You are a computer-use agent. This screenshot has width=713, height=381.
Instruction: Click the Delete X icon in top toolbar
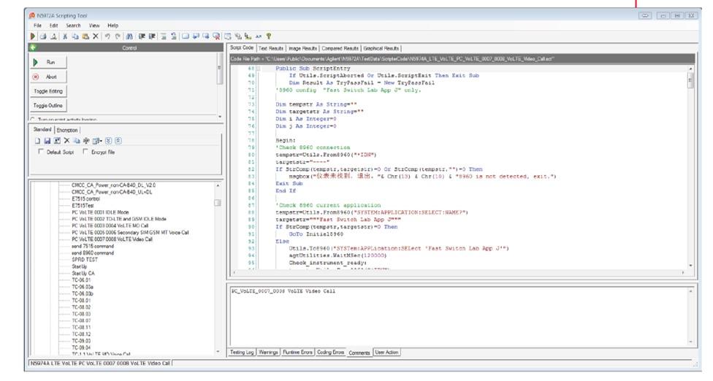tap(96, 36)
